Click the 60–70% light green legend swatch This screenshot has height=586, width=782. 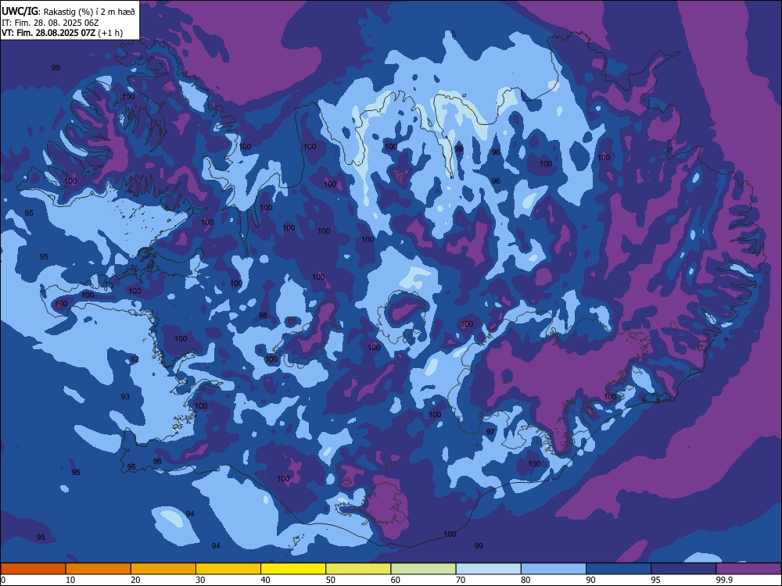pyautogui.click(x=423, y=569)
